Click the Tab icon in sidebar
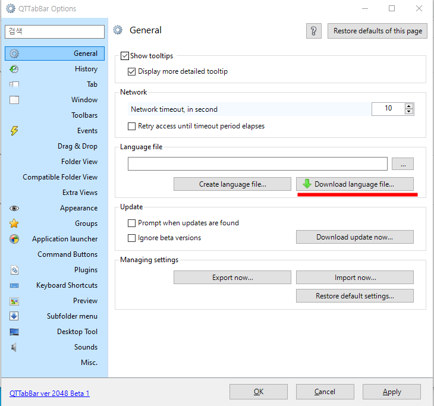The height and width of the screenshot is (406, 434). click(x=14, y=84)
